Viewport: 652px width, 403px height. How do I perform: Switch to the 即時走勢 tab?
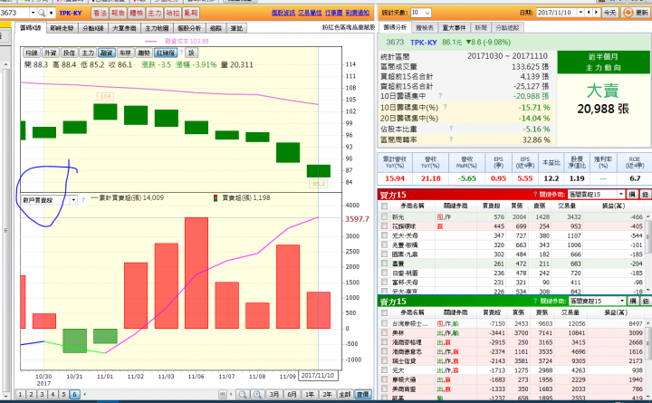(x=62, y=28)
